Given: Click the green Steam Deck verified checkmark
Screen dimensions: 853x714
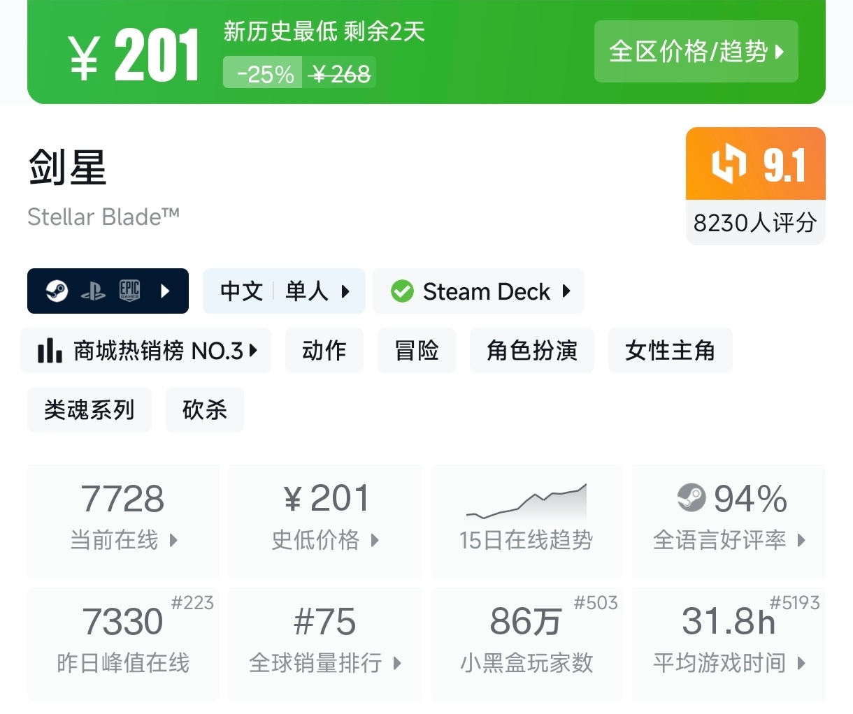Looking at the screenshot, I should 402,291.
